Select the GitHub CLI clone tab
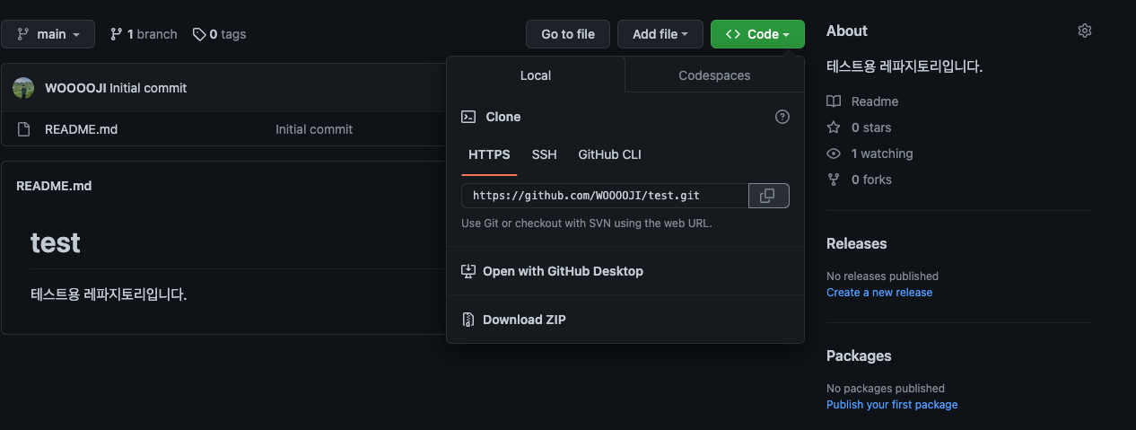 tap(609, 154)
